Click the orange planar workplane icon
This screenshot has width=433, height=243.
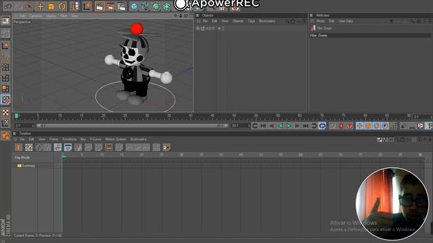coord(5,135)
